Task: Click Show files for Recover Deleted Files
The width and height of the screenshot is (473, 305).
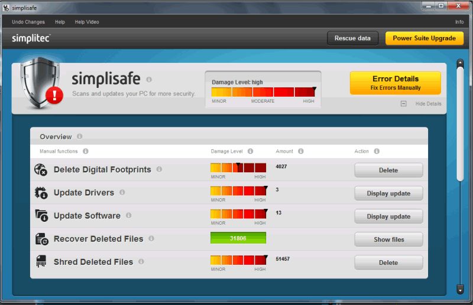Action: click(x=388, y=240)
